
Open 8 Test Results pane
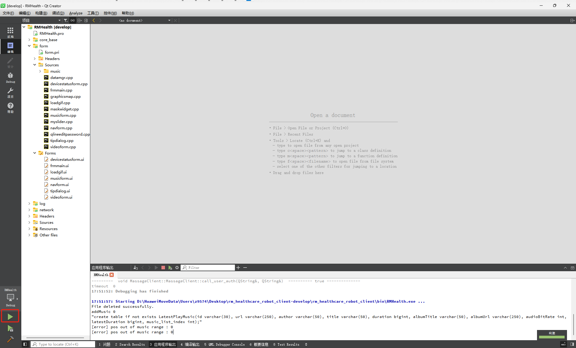pyautogui.click(x=286, y=344)
